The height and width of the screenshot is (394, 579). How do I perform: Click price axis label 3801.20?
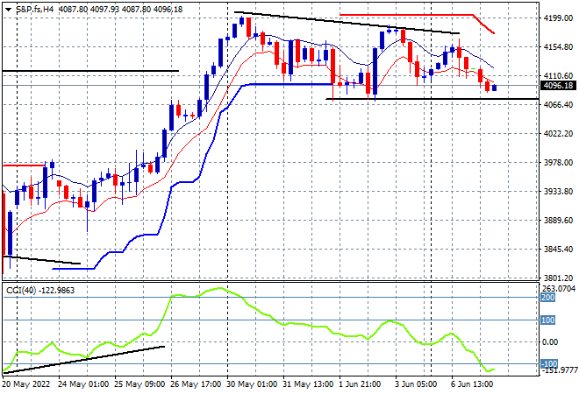(558, 278)
